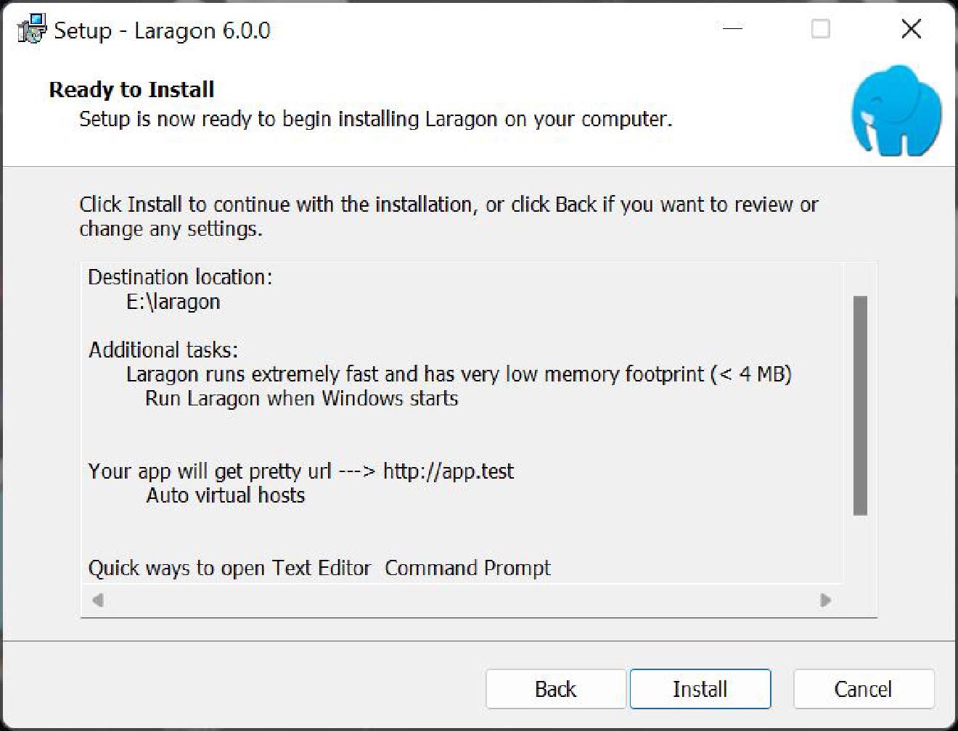Click the setup installer icon in title bar
This screenshot has height=731, width=958.
(30, 29)
